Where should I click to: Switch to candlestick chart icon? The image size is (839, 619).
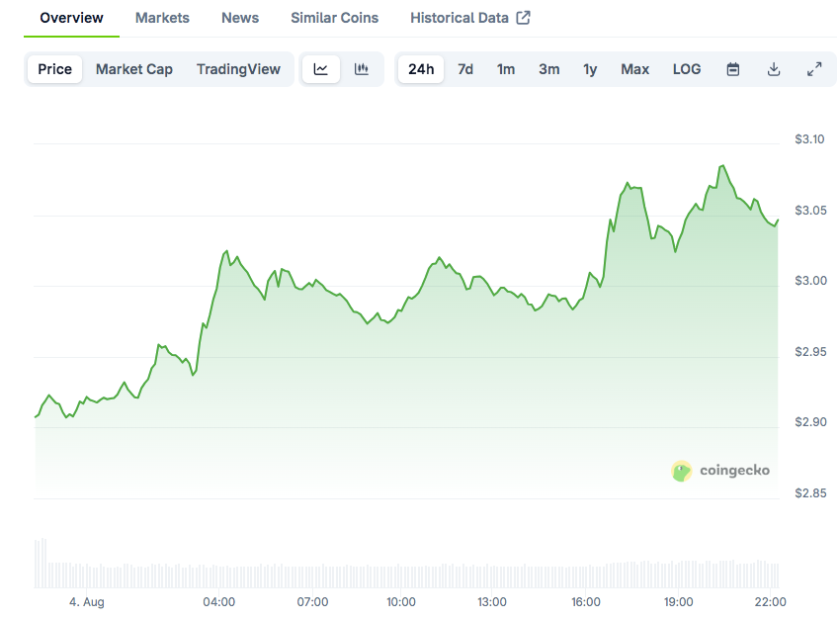pyautogui.click(x=362, y=69)
